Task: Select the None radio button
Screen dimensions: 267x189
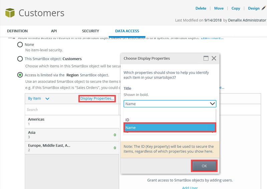Action: click(x=20, y=45)
